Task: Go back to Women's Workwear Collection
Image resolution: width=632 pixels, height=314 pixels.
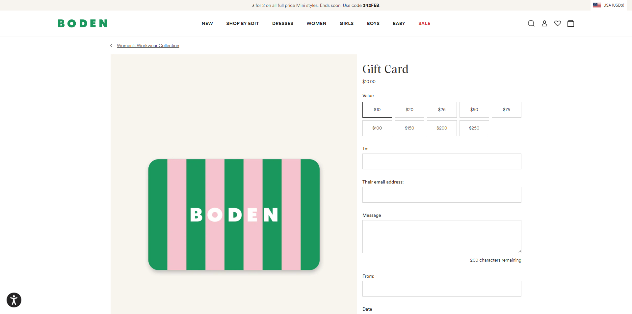Action: 148,45
